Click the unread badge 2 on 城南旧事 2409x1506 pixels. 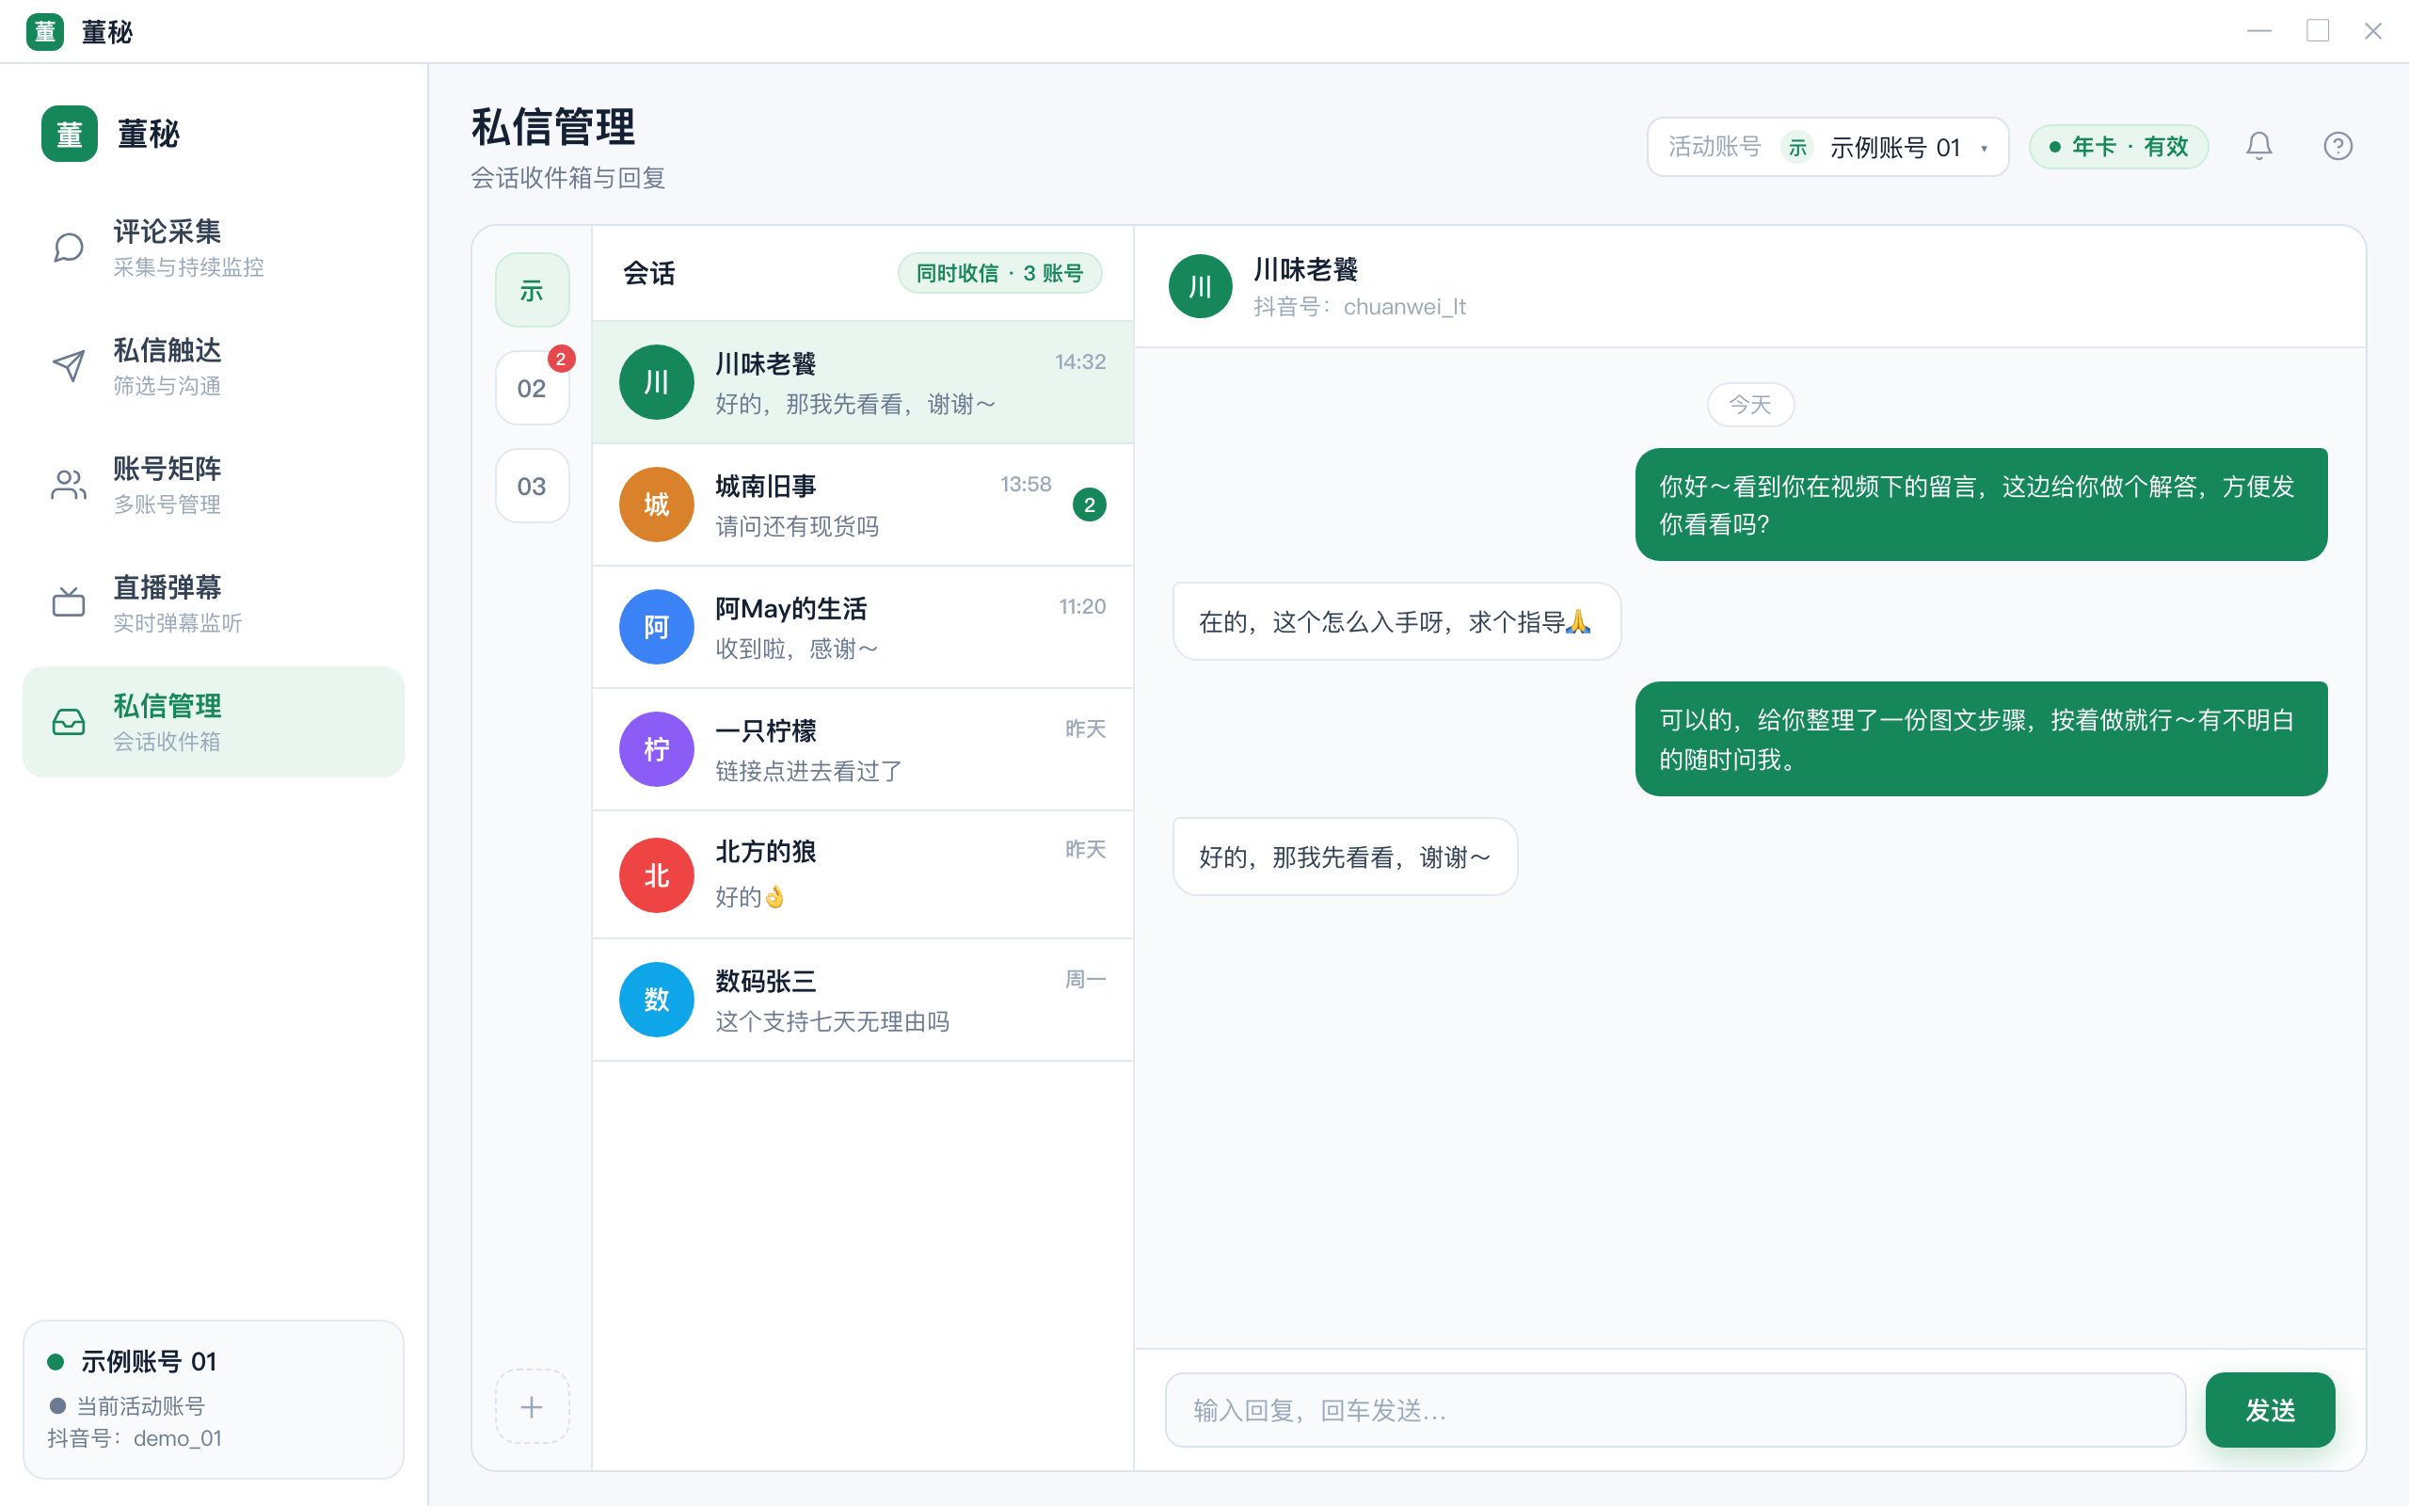1089,505
